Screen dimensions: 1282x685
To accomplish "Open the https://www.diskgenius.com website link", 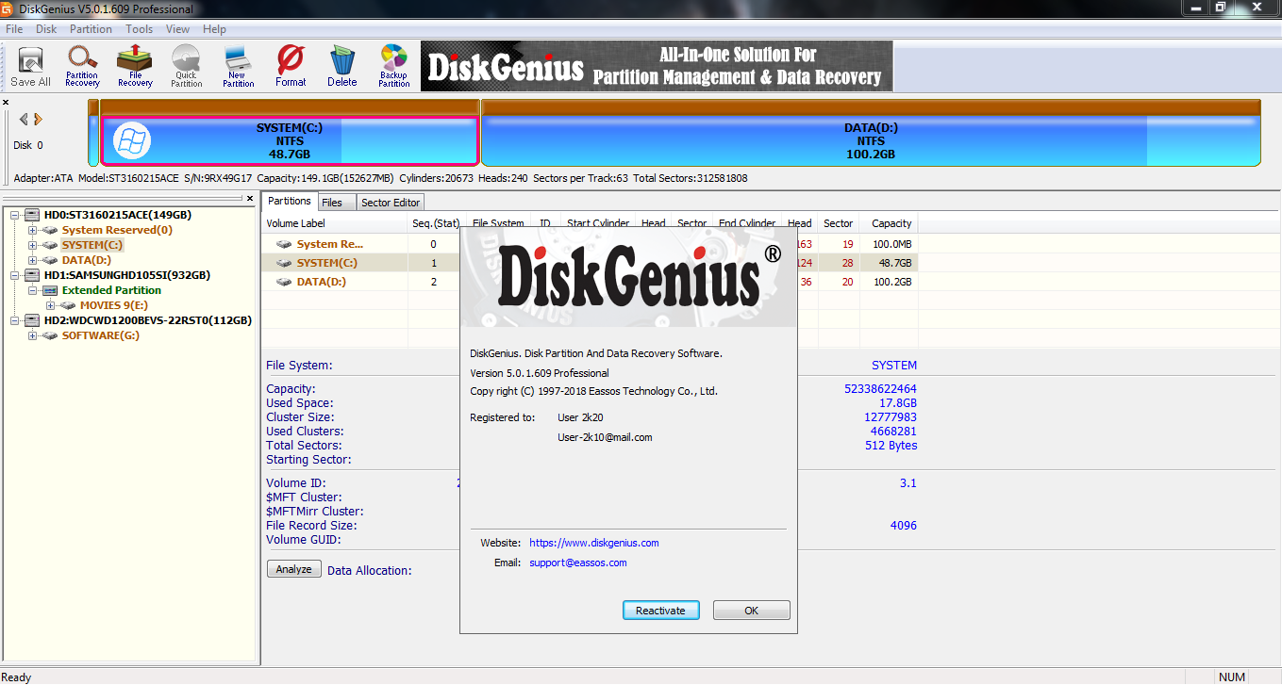I will (x=594, y=543).
